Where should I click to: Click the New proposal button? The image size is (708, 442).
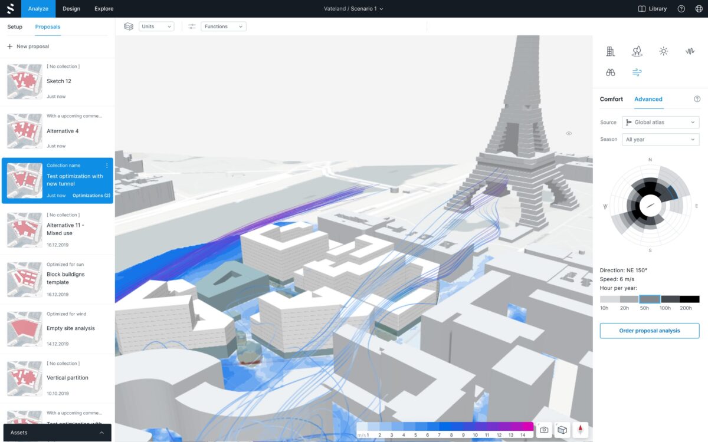[x=28, y=47]
